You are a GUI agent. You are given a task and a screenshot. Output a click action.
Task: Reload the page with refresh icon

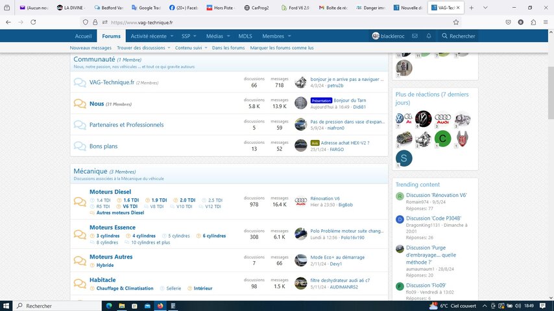click(33, 22)
